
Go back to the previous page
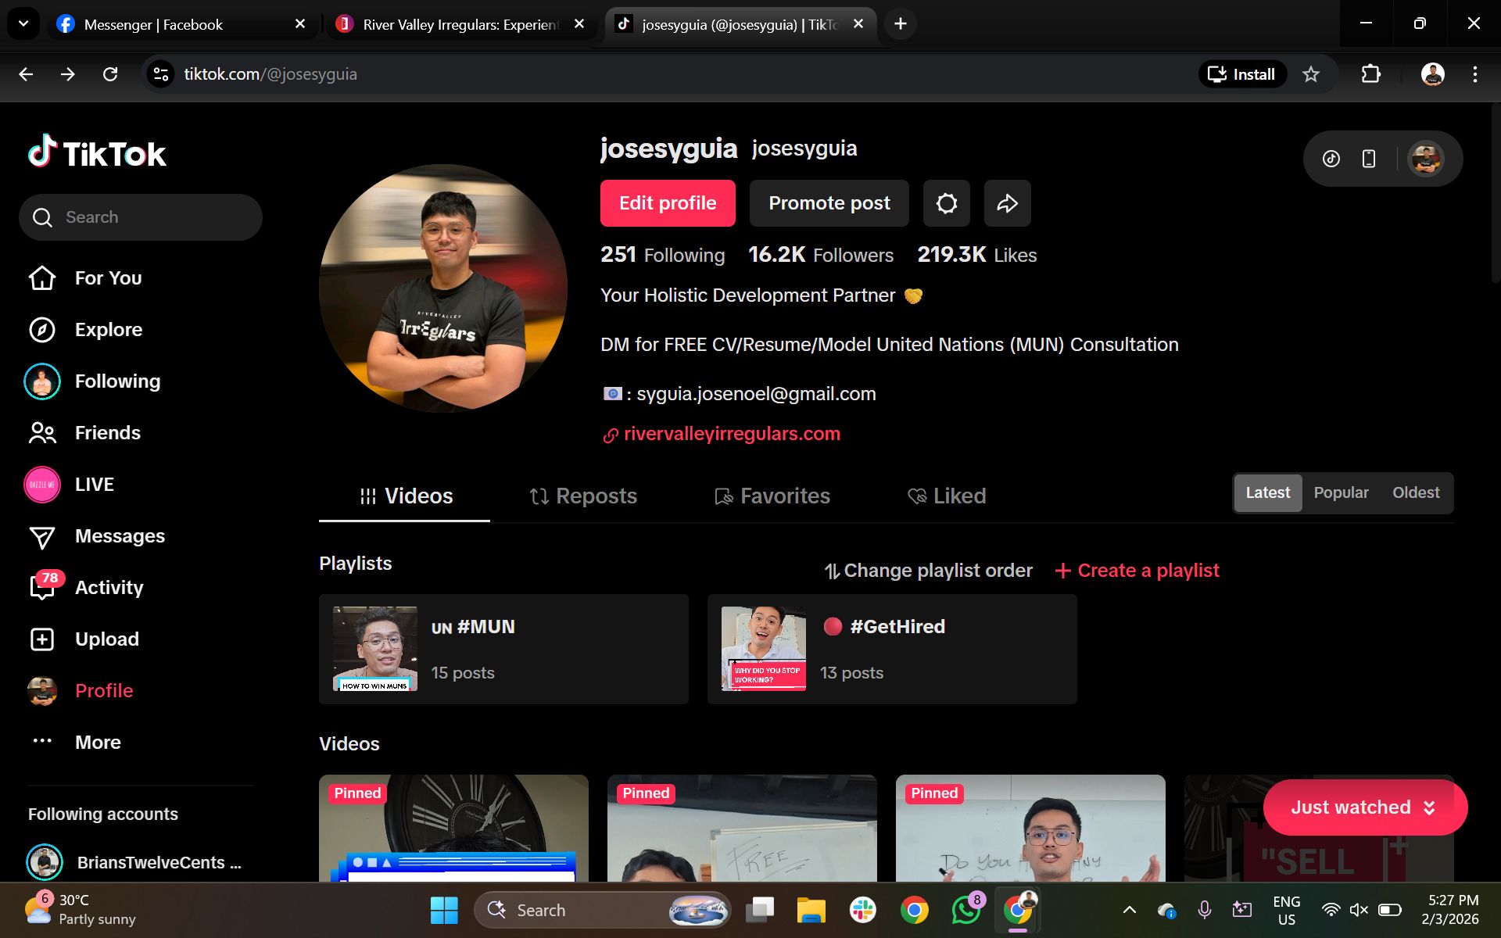coord(26,74)
